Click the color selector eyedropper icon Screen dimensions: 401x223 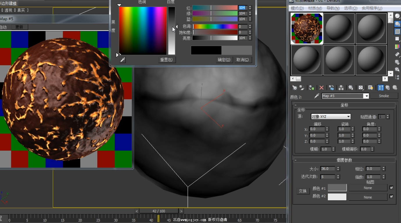(x=123, y=60)
